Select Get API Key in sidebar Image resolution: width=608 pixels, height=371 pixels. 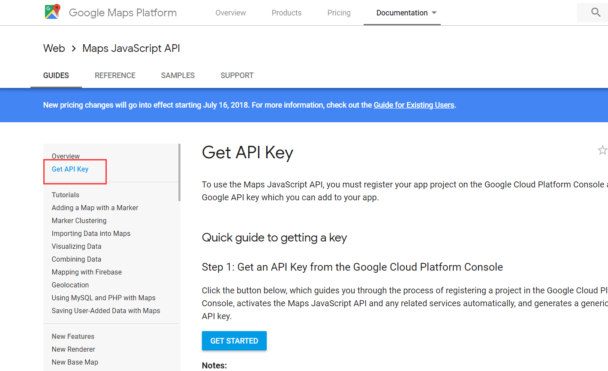70,169
